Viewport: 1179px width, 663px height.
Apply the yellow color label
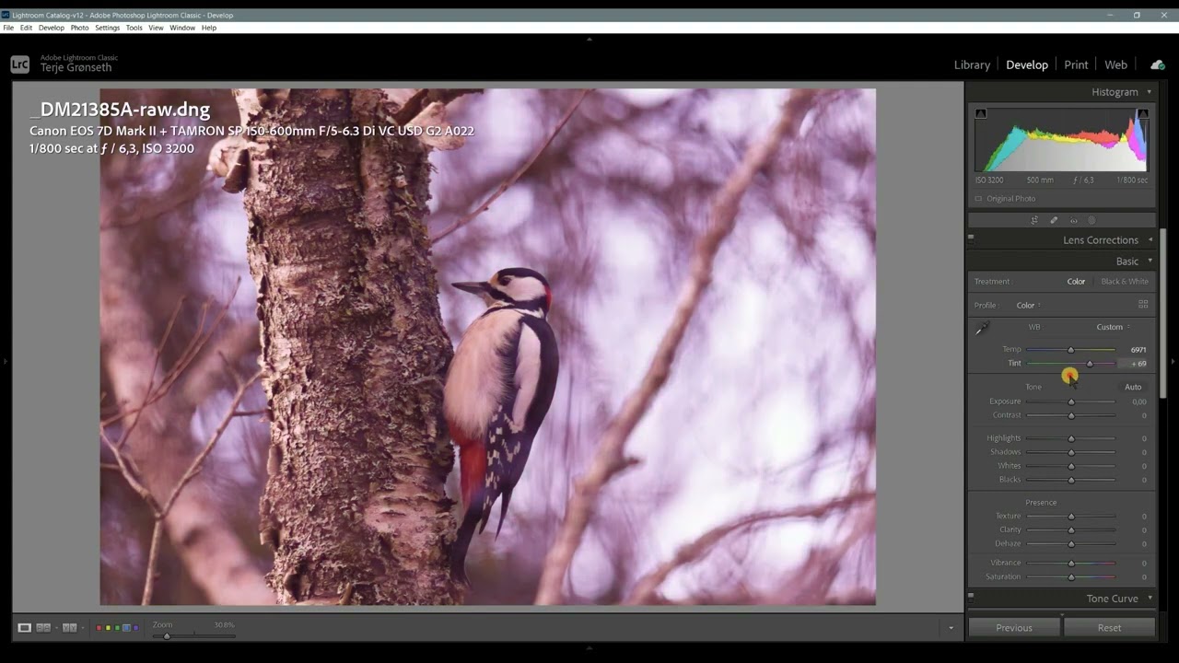[x=109, y=628]
